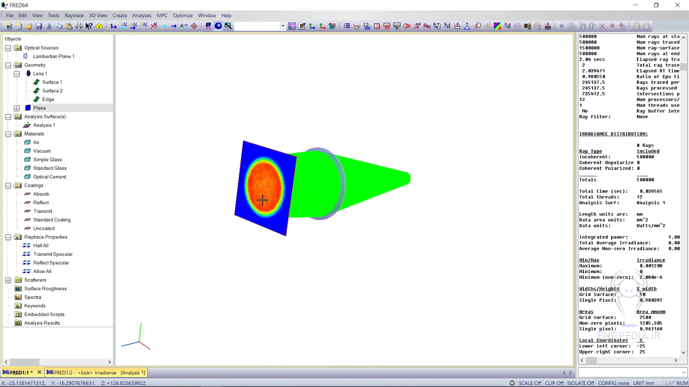This screenshot has width=689, height=387.
Task: Select Lambertian Plane 1 in tree
Action: [x=53, y=56]
